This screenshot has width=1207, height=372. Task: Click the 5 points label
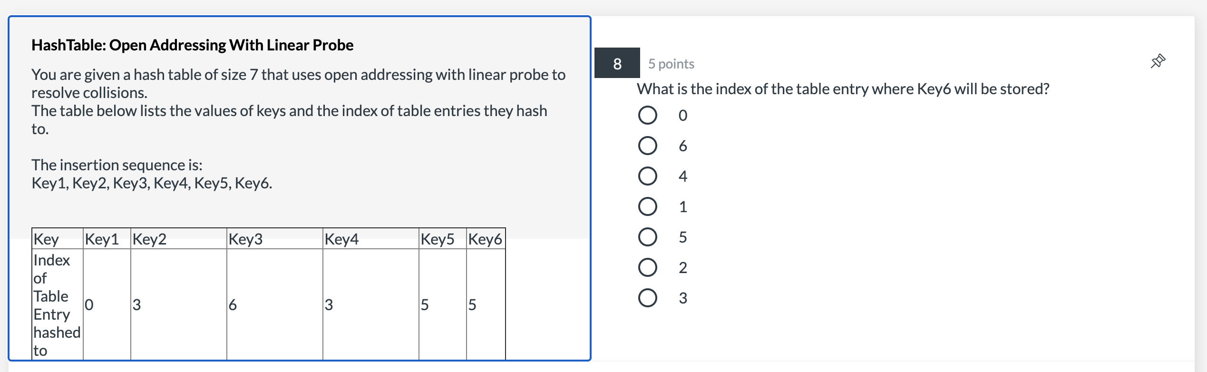pyautogui.click(x=671, y=64)
